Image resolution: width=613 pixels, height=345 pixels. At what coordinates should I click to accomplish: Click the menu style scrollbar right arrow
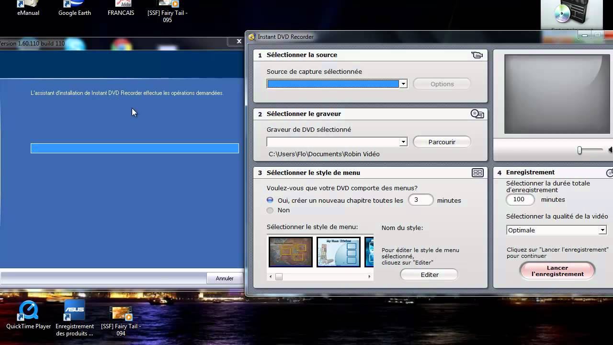369,276
